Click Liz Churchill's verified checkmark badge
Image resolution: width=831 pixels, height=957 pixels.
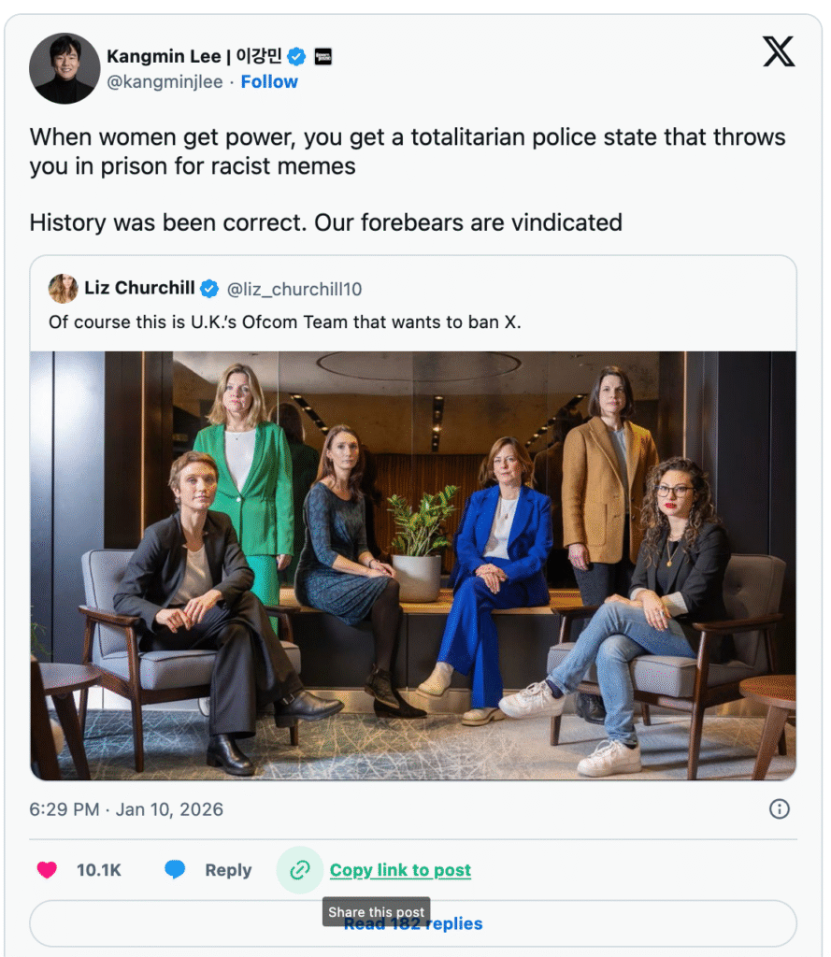210,288
